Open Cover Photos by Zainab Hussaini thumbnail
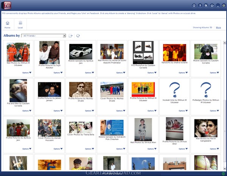 (x=49, y=128)
